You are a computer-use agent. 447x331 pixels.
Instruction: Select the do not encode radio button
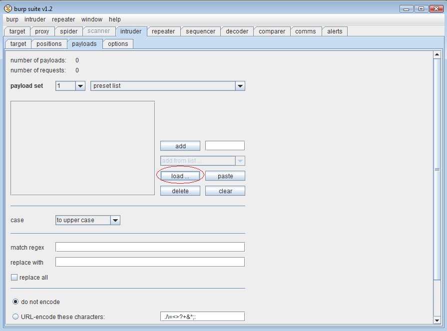pos(15,302)
